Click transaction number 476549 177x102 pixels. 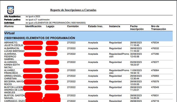(x=155, y=87)
